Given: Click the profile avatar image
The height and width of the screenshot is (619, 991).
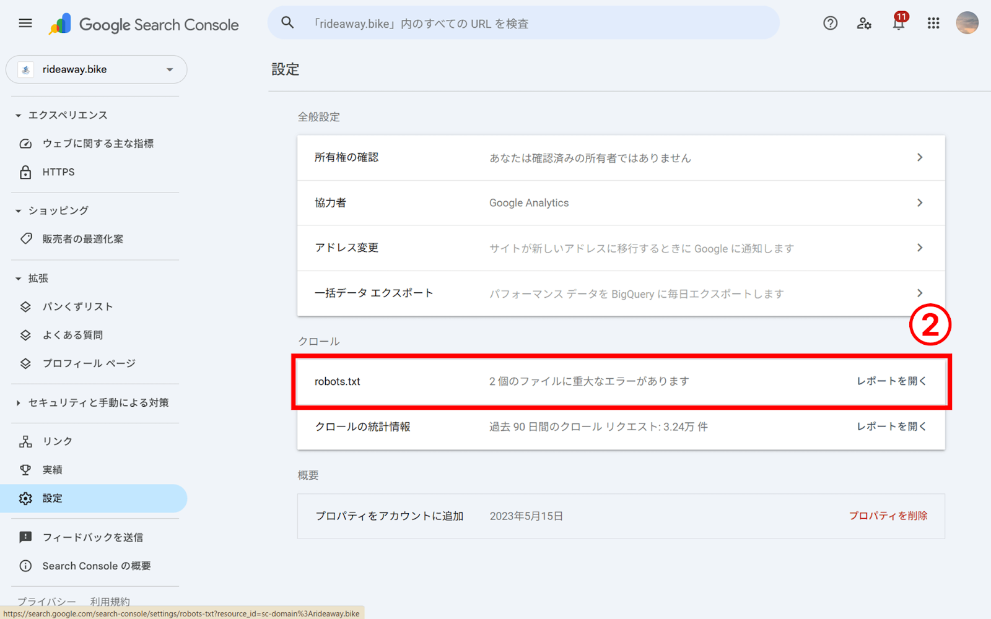Looking at the screenshot, I should point(967,23).
